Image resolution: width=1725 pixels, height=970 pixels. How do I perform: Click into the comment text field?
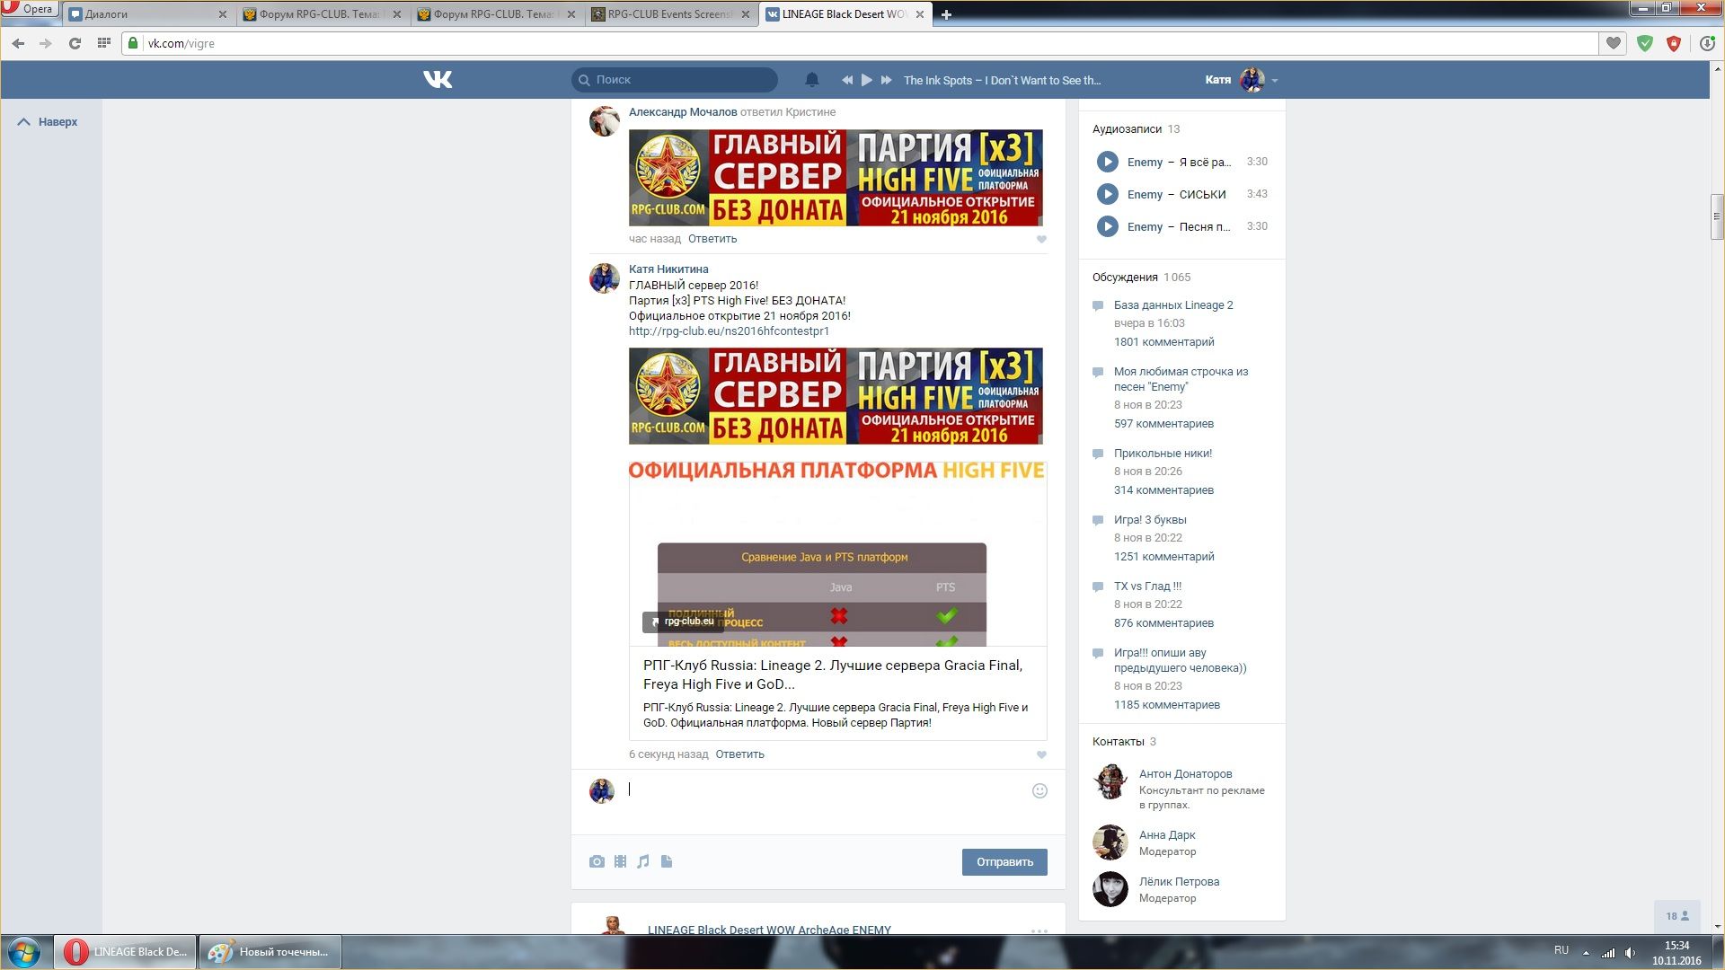click(x=827, y=790)
